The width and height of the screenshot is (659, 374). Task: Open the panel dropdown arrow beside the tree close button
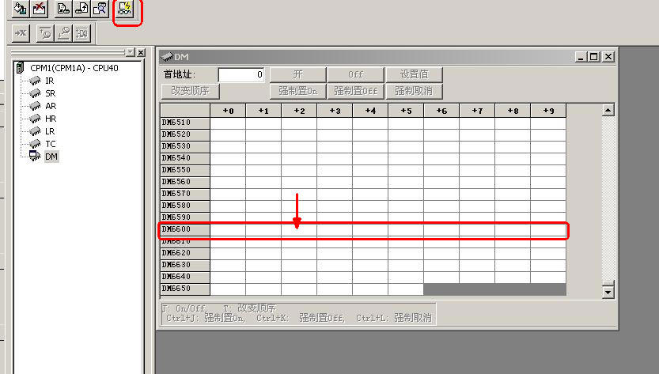(131, 52)
